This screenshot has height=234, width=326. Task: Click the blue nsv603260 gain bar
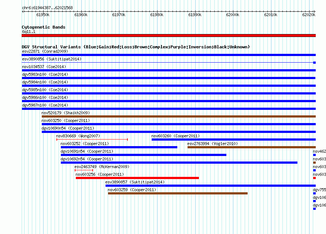coord(234,140)
